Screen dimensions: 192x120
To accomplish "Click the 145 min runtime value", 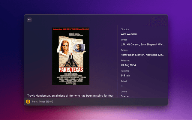I will click(x=125, y=76).
